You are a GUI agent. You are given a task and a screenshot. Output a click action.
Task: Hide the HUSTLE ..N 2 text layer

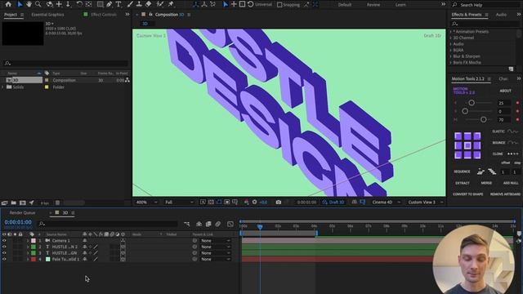pyautogui.click(x=4, y=247)
